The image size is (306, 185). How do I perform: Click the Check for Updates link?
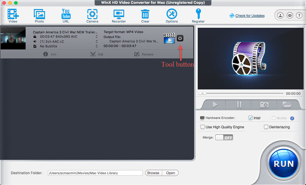tap(250, 16)
